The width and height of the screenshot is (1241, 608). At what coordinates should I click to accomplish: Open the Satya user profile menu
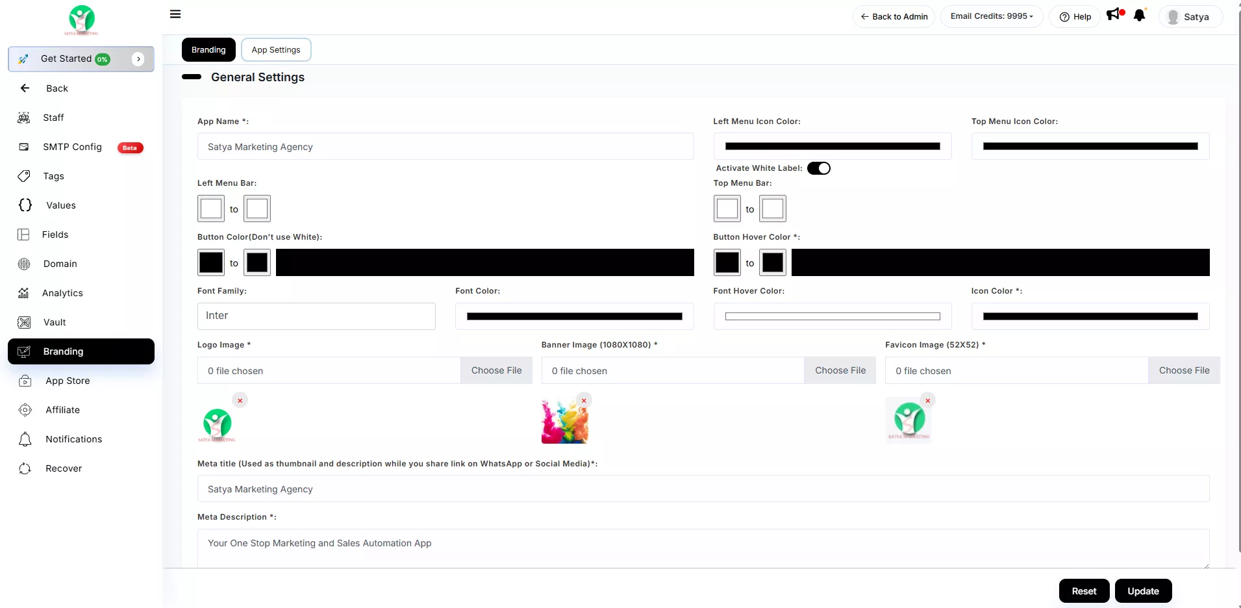coord(1190,17)
